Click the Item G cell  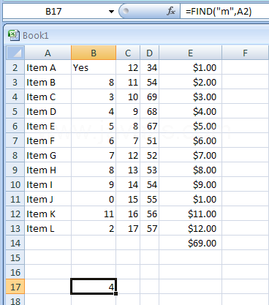point(48,155)
